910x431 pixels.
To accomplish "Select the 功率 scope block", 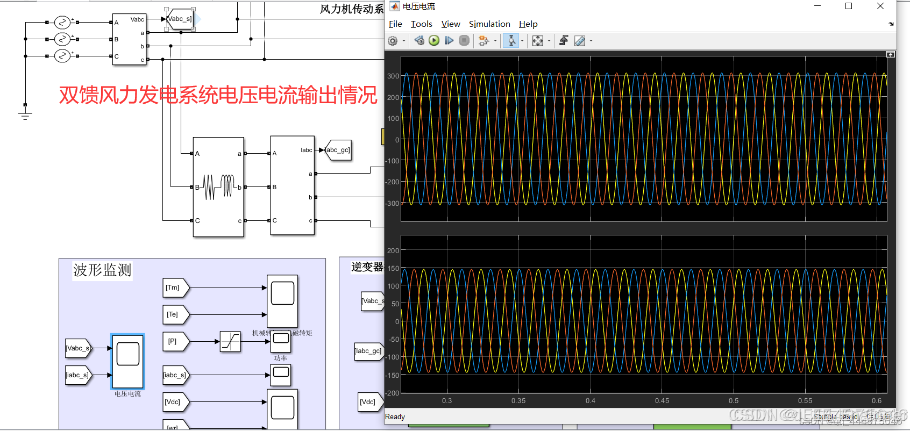I will pyautogui.click(x=281, y=342).
